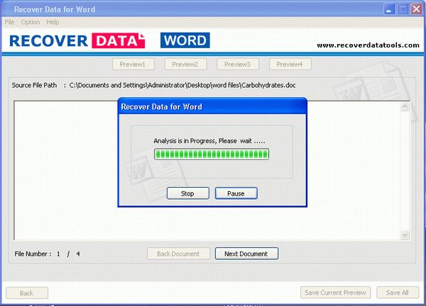
Task: Click the preview scrollbar down arrow
Action: [x=405, y=234]
